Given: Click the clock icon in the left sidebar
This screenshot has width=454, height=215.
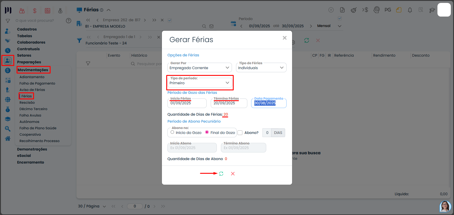Looking at the screenshot, I should (8, 51).
